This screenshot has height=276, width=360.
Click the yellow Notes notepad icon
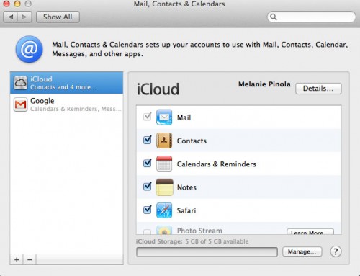[x=164, y=187]
